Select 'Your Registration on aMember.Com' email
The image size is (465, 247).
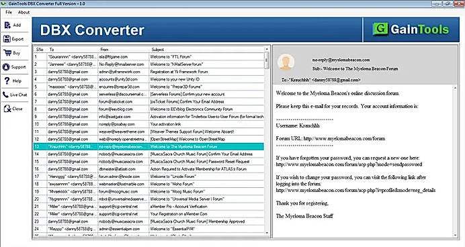(149, 214)
